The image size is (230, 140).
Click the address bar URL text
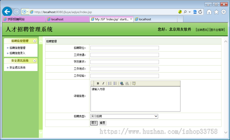(63, 12)
